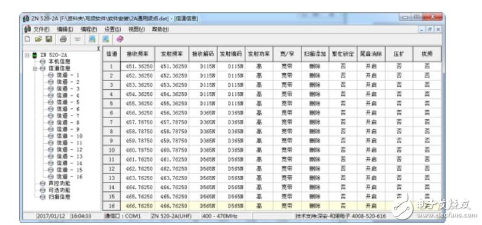The height and width of the screenshot is (225, 482).
Task: Click receive decode D565N in row 13
Action: (203, 178)
